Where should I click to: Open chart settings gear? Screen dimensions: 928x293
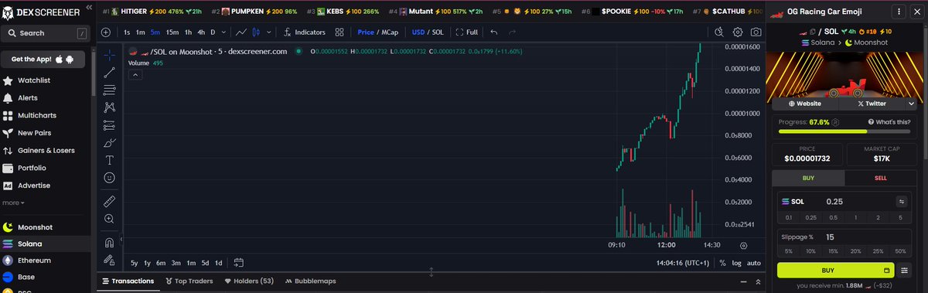[x=737, y=32]
